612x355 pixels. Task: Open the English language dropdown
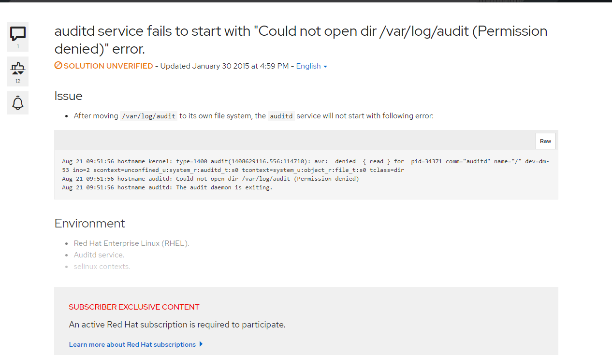pos(308,66)
